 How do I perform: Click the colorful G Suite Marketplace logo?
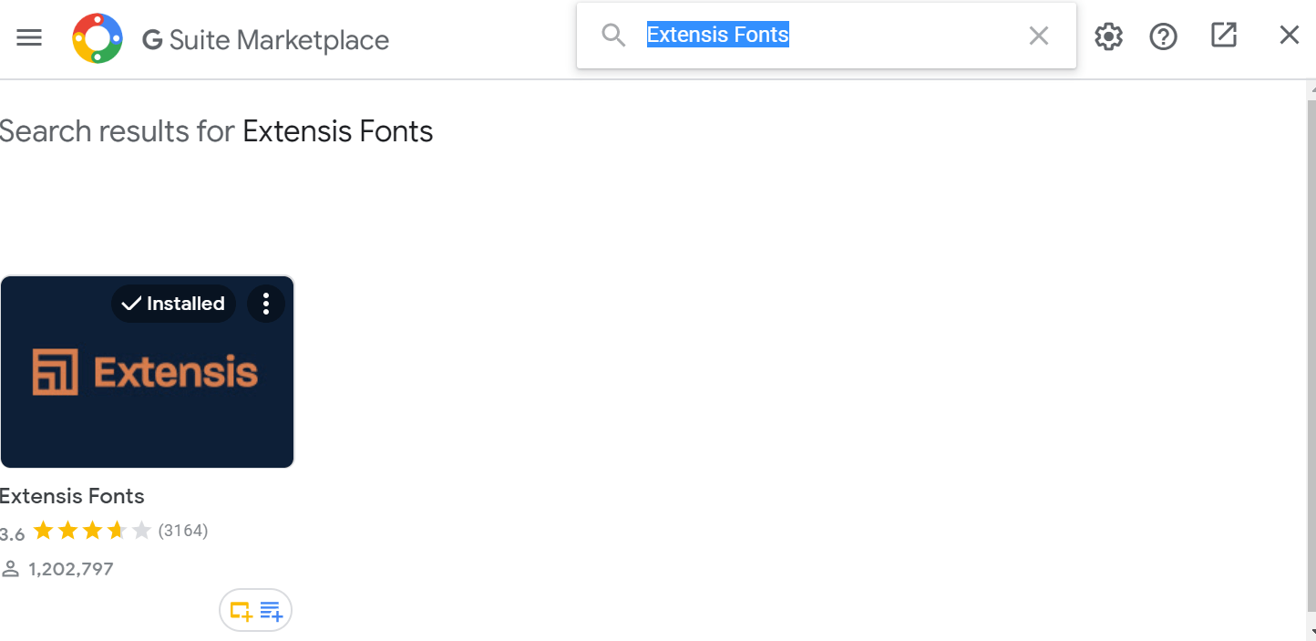pos(98,38)
